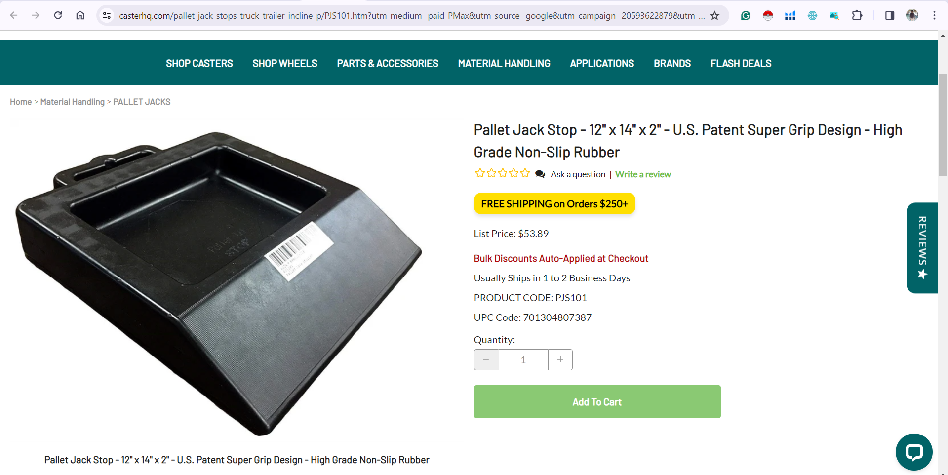The width and height of the screenshot is (948, 475).
Task: Open the REVIEWS side tab
Action: click(x=922, y=248)
